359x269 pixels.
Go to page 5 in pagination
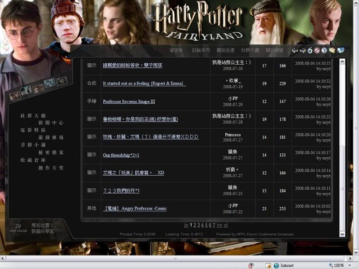[206, 226]
